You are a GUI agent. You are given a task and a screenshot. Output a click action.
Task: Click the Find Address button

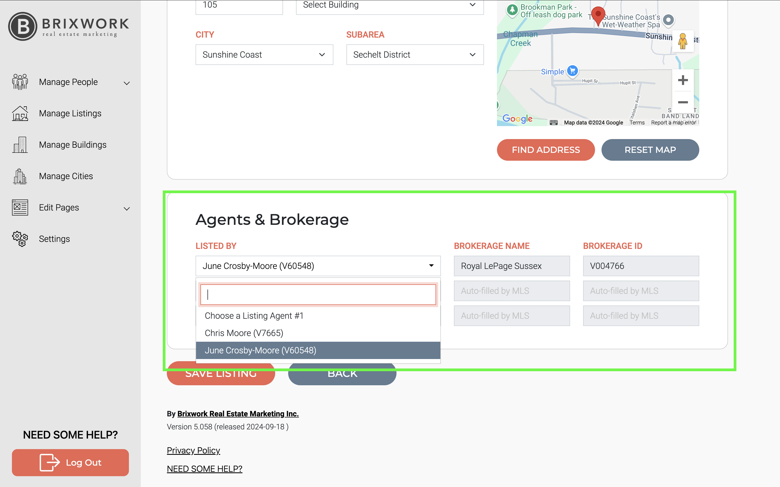(x=545, y=150)
